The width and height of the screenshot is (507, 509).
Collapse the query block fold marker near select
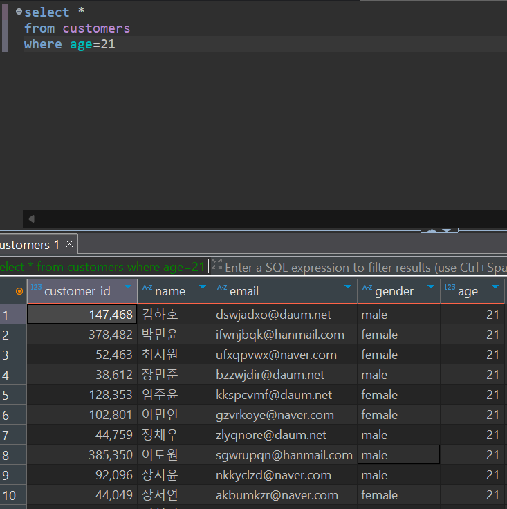(x=19, y=12)
